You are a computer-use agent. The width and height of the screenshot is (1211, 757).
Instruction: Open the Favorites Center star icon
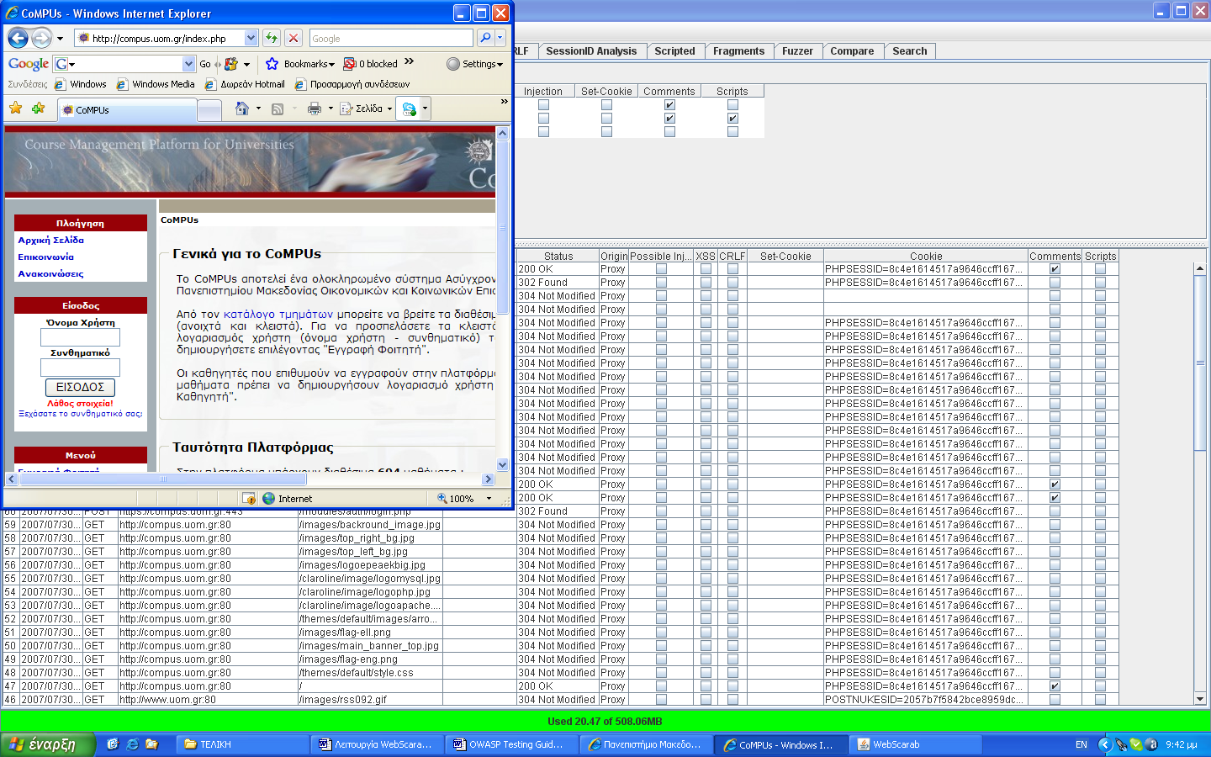point(16,109)
